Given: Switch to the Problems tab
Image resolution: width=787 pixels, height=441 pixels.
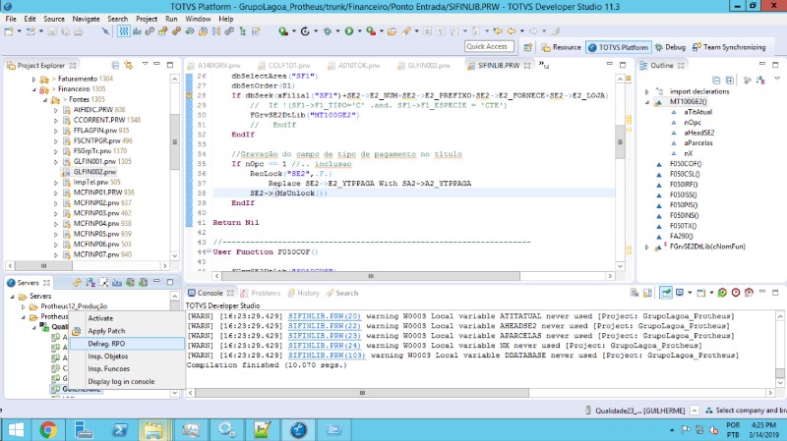Looking at the screenshot, I should [261, 293].
